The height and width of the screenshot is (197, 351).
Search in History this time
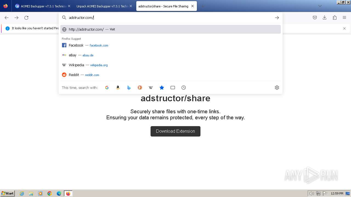(184, 88)
